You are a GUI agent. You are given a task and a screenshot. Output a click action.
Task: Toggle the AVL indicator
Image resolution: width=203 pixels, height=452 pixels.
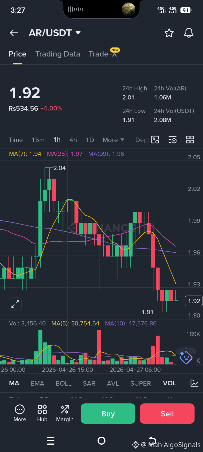pos(113,383)
